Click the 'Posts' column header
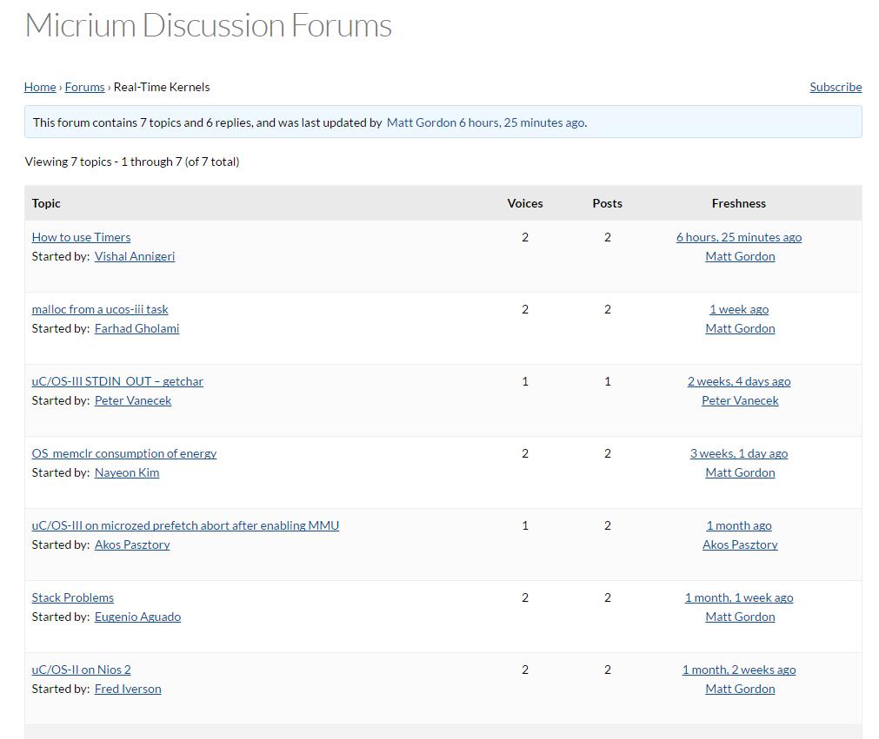Viewport: 879px width, 739px height. pyautogui.click(x=607, y=203)
